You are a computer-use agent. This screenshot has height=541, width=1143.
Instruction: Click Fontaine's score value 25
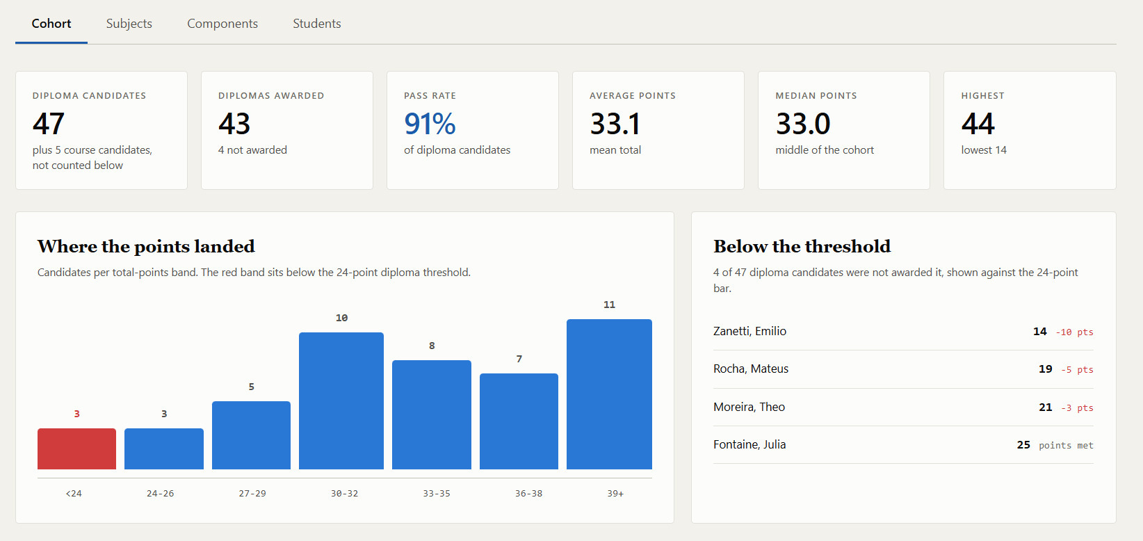coord(1023,445)
